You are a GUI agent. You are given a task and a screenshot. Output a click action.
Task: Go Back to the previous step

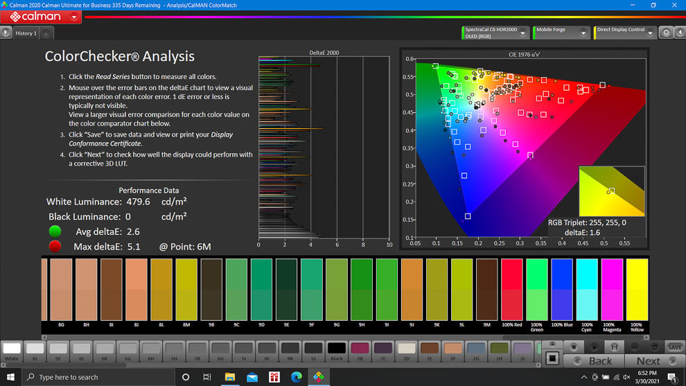pyautogui.click(x=594, y=361)
